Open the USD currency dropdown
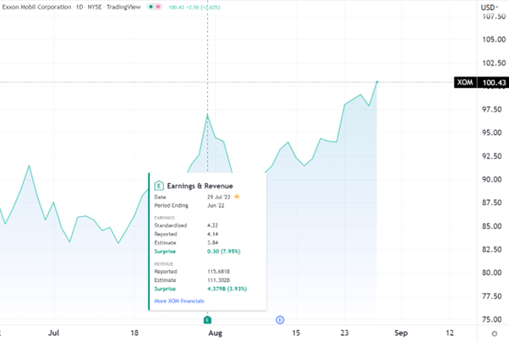 coord(490,7)
